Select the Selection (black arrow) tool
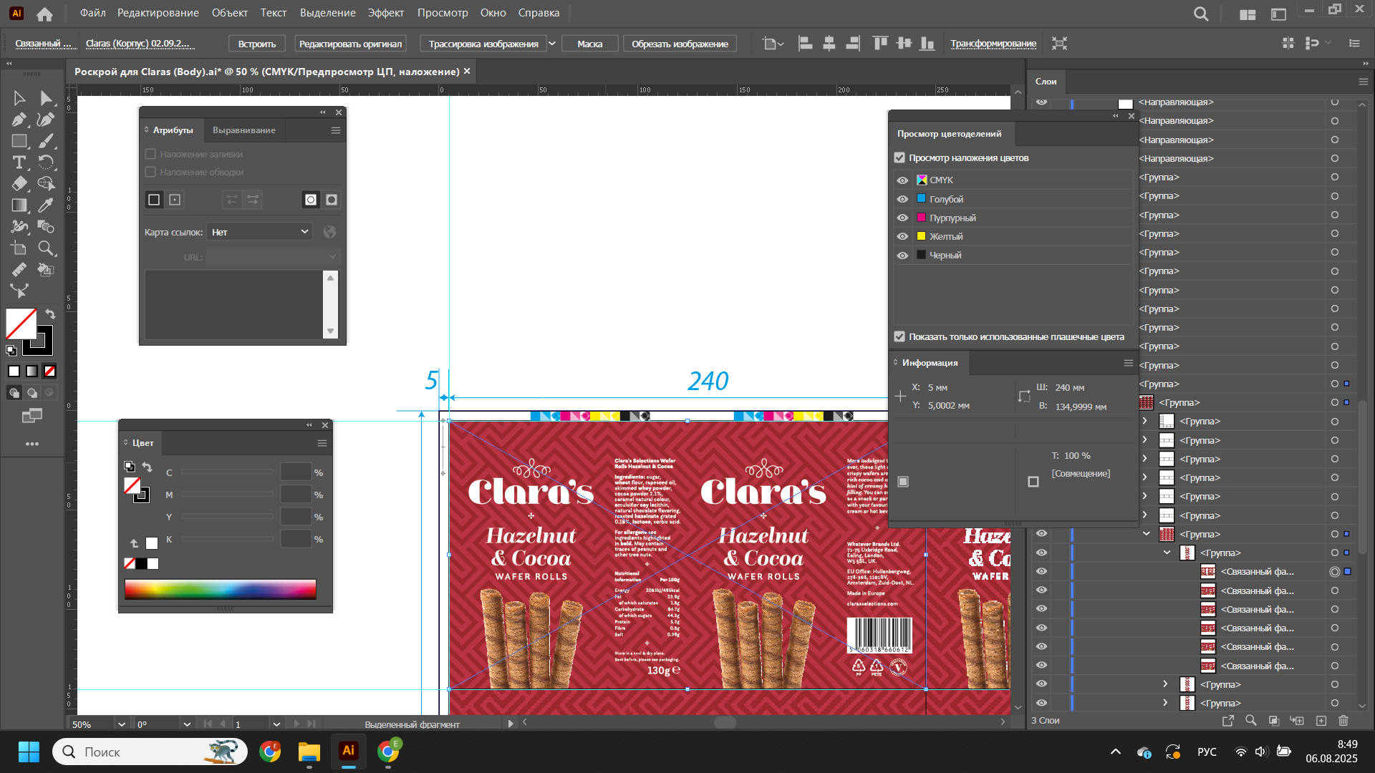 (x=19, y=98)
